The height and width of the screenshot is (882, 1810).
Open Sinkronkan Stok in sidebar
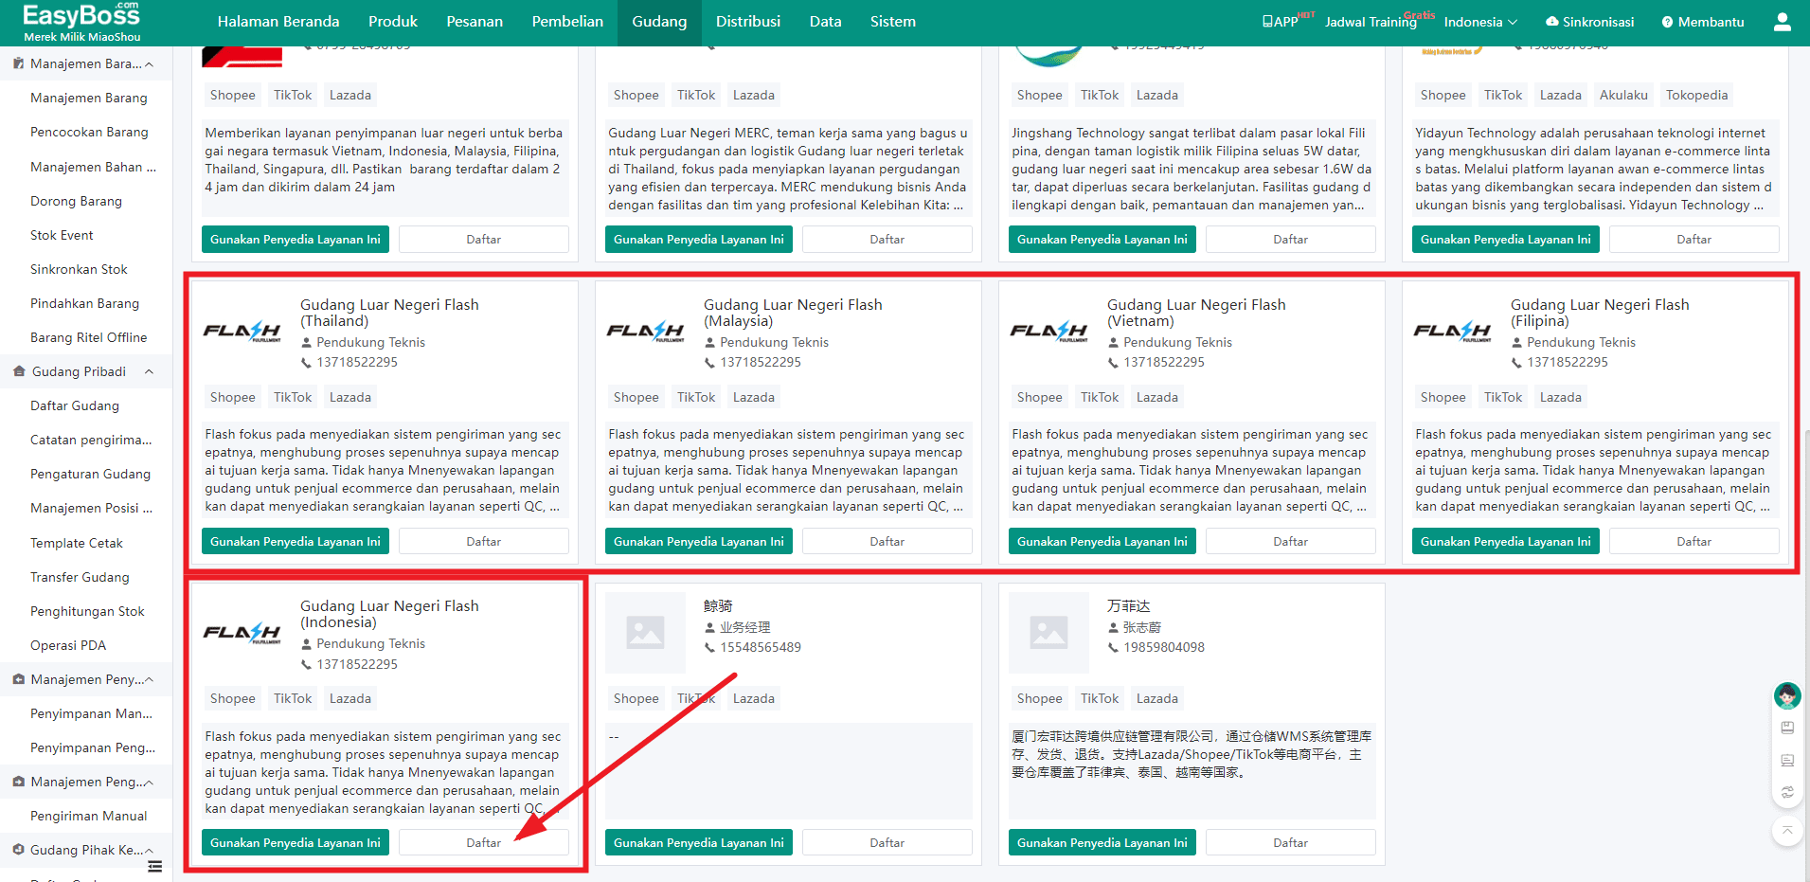point(79,269)
